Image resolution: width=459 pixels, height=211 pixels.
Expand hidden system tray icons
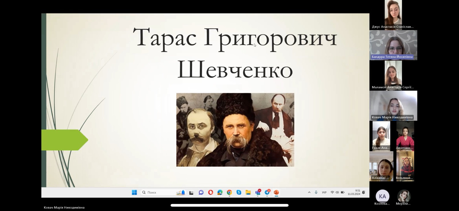(309, 192)
